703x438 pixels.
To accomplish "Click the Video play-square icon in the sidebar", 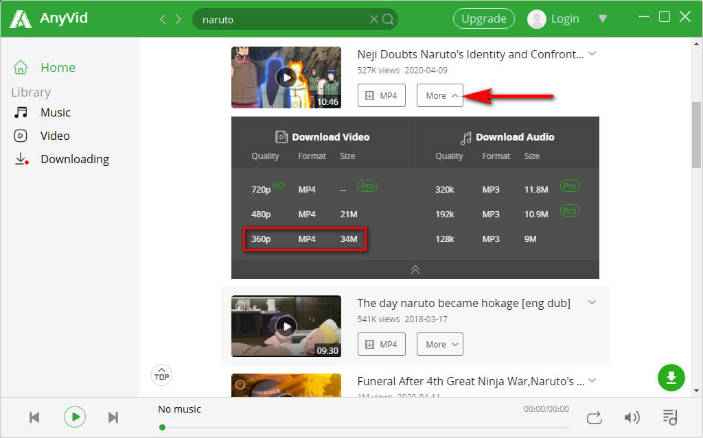I will pyautogui.click(x=21, y=136).
